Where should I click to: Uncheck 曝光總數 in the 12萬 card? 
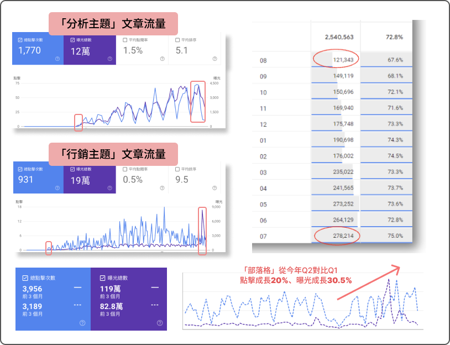[x=72, y=40]
